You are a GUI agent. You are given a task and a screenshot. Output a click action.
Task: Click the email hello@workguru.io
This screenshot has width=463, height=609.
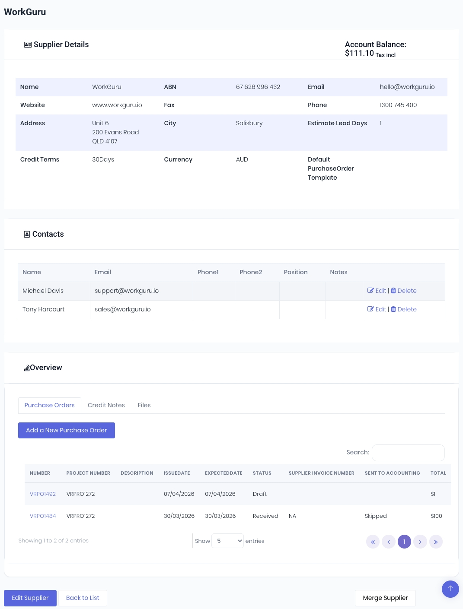click(x=407, y=87)
